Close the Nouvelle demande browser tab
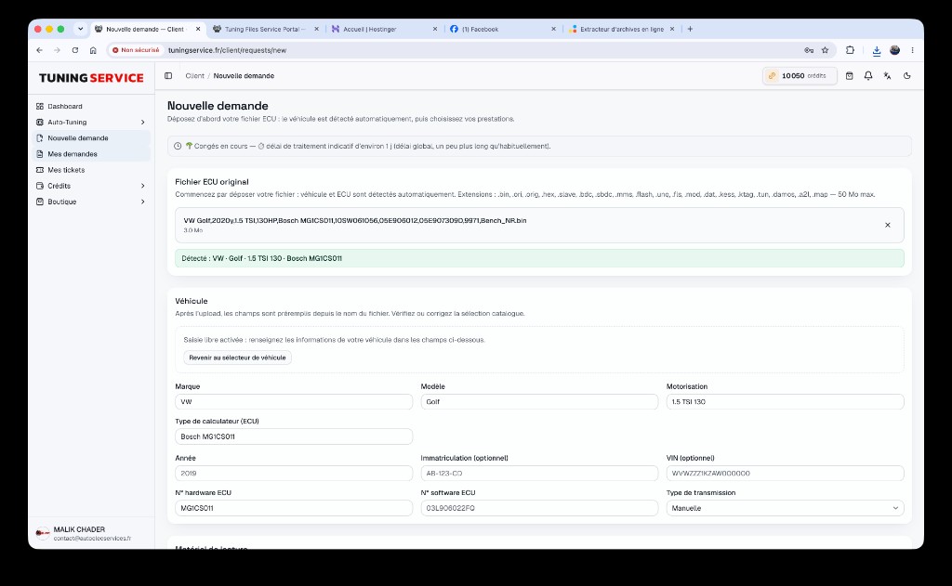This screenshot has height=586, width=952. (198, 29)
